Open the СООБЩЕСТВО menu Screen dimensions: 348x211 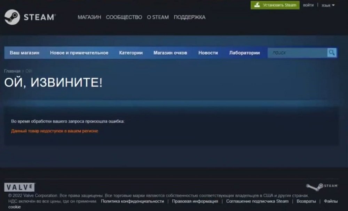point(124,17)
